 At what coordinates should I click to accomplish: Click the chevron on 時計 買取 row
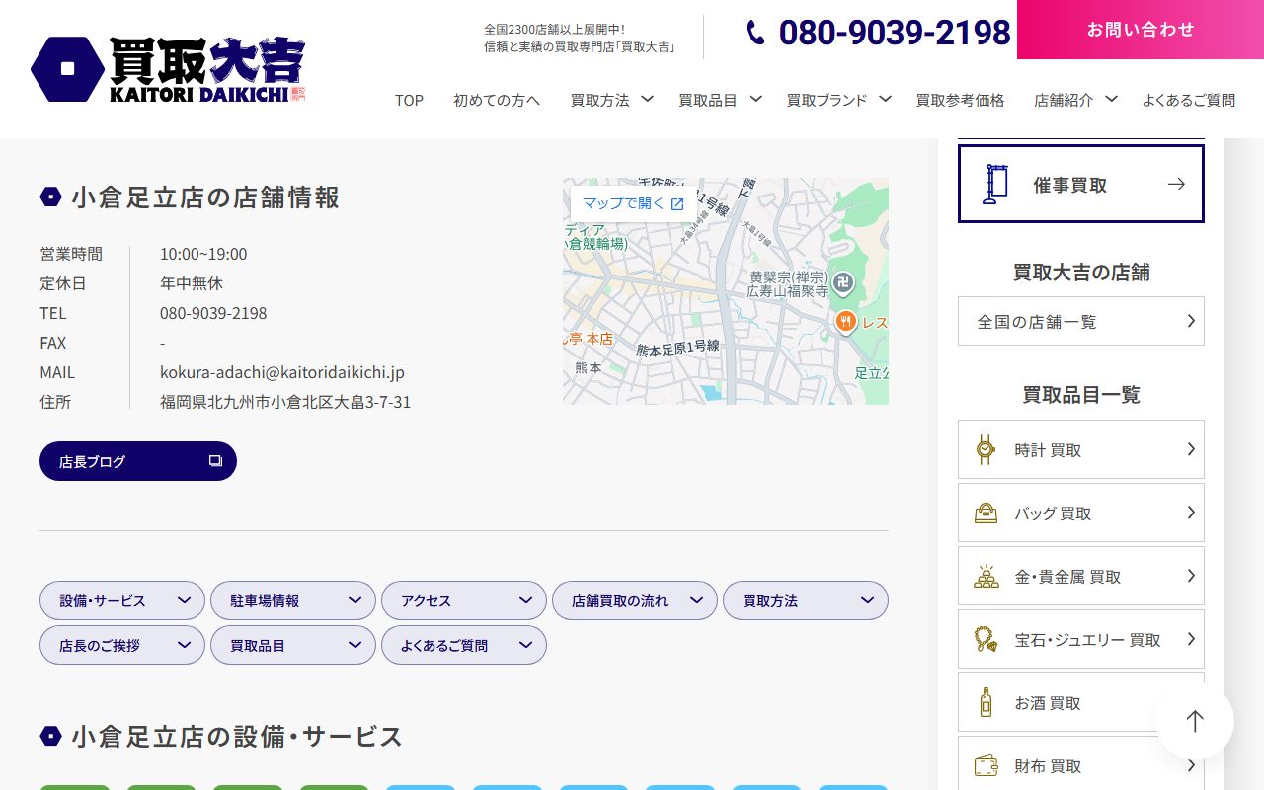1191,449
